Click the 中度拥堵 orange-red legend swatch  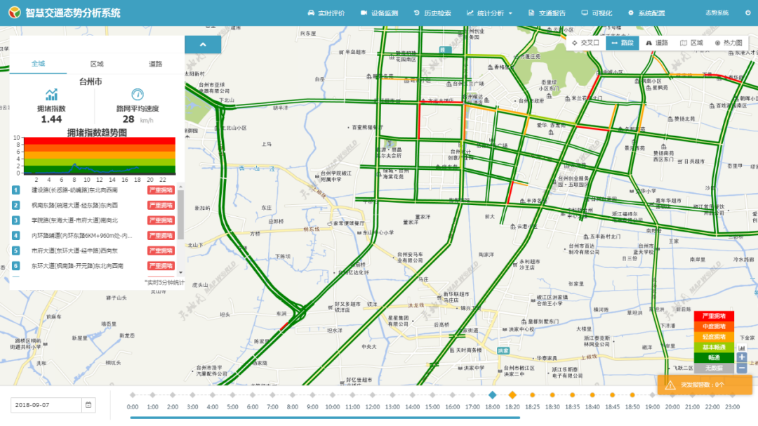(x=714, y=326)
